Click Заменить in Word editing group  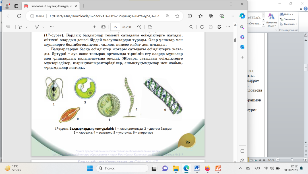tap(288, 19)
